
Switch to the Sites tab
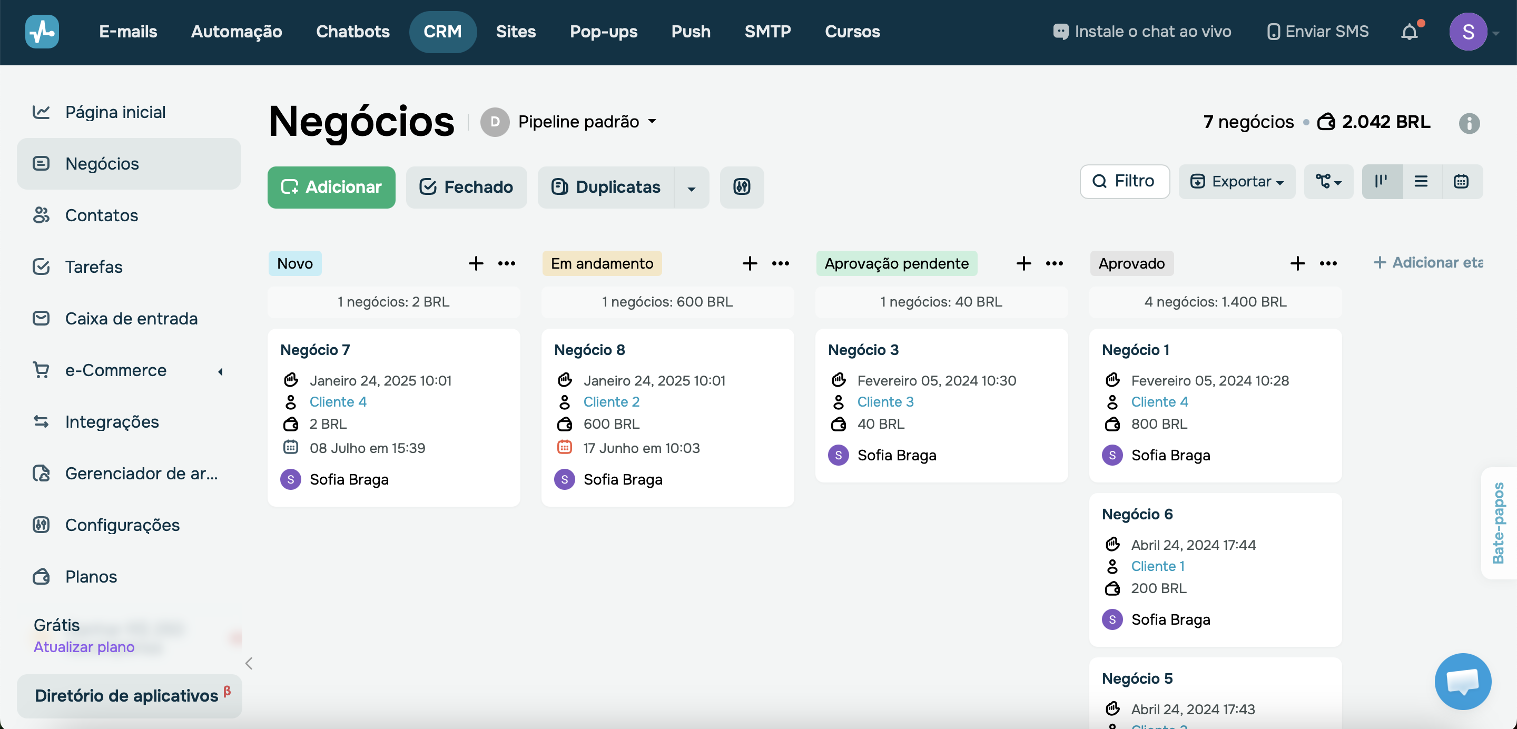click(516, 32)
